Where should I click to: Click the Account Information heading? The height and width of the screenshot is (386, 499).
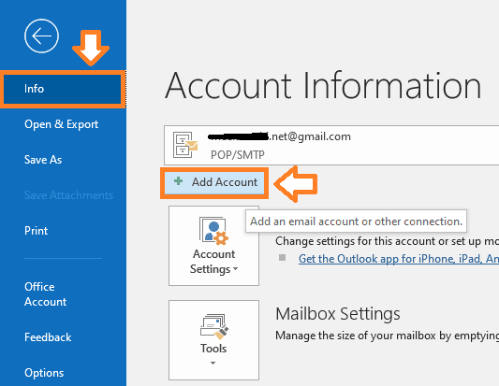coord(323,86)
